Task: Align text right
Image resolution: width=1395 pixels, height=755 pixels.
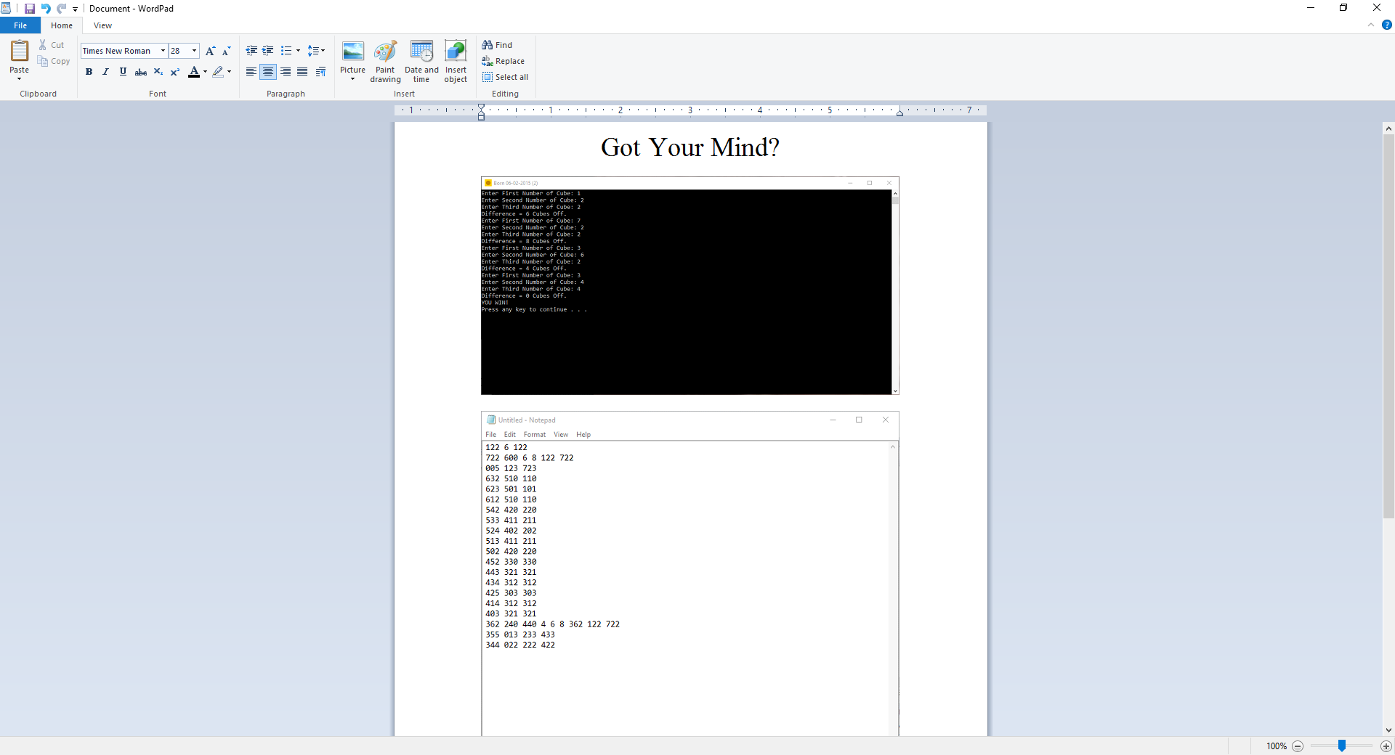Action: pyautogui.click(x=286, y=72)
